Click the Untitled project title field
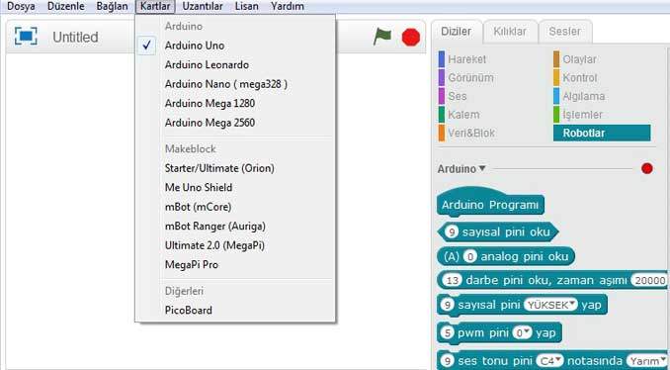670x370 pixels. pyautogui.click(x=76, y=38)
